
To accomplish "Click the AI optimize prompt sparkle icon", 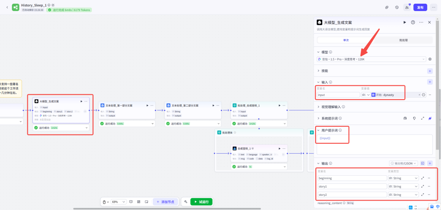I will (x=430, y=118).
